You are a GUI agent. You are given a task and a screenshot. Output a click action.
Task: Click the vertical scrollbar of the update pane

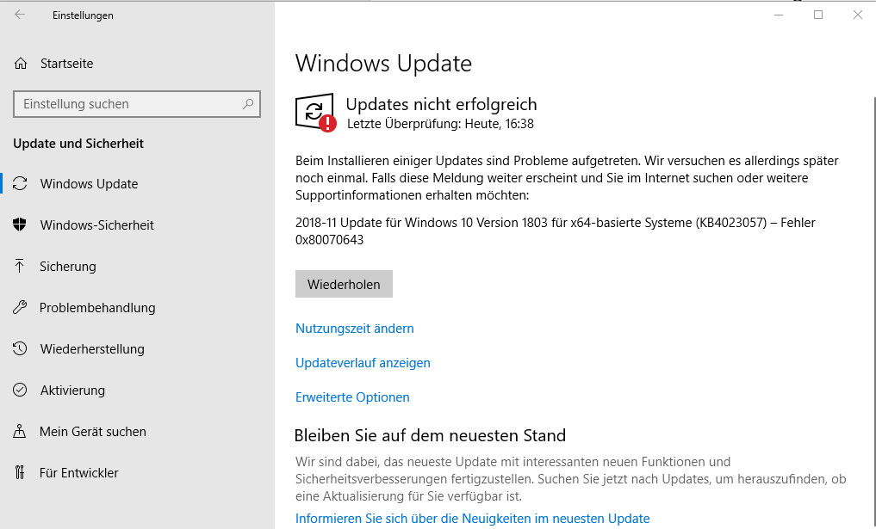[873, 312]
